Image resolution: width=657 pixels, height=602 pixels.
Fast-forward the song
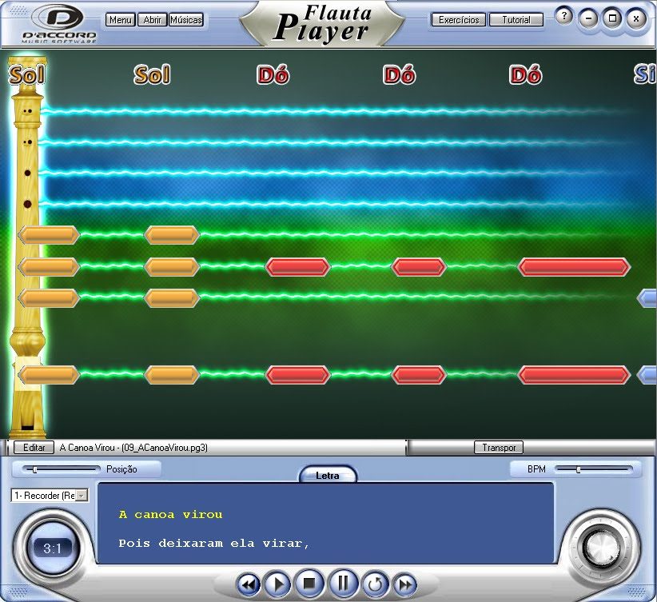pos(405,584)
